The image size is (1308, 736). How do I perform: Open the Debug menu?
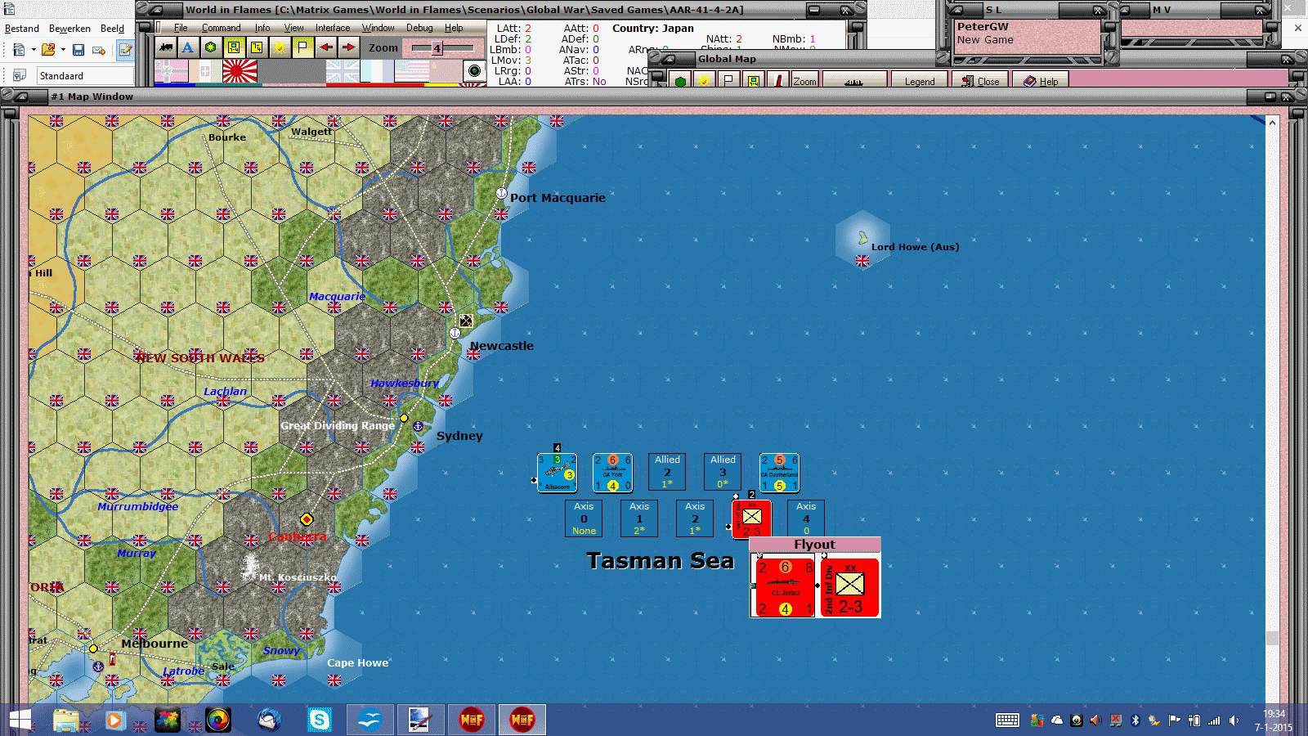click(419, 28)
